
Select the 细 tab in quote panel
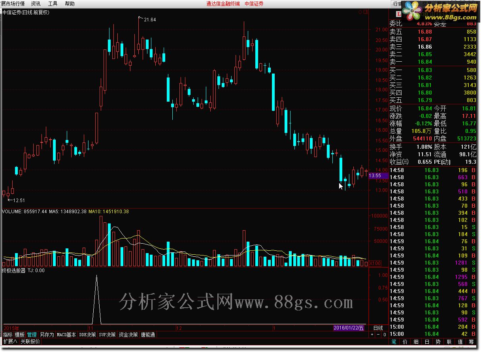(416, 342)
